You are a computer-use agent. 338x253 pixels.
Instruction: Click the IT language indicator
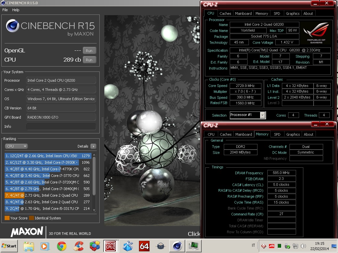[x=253, y=245]
